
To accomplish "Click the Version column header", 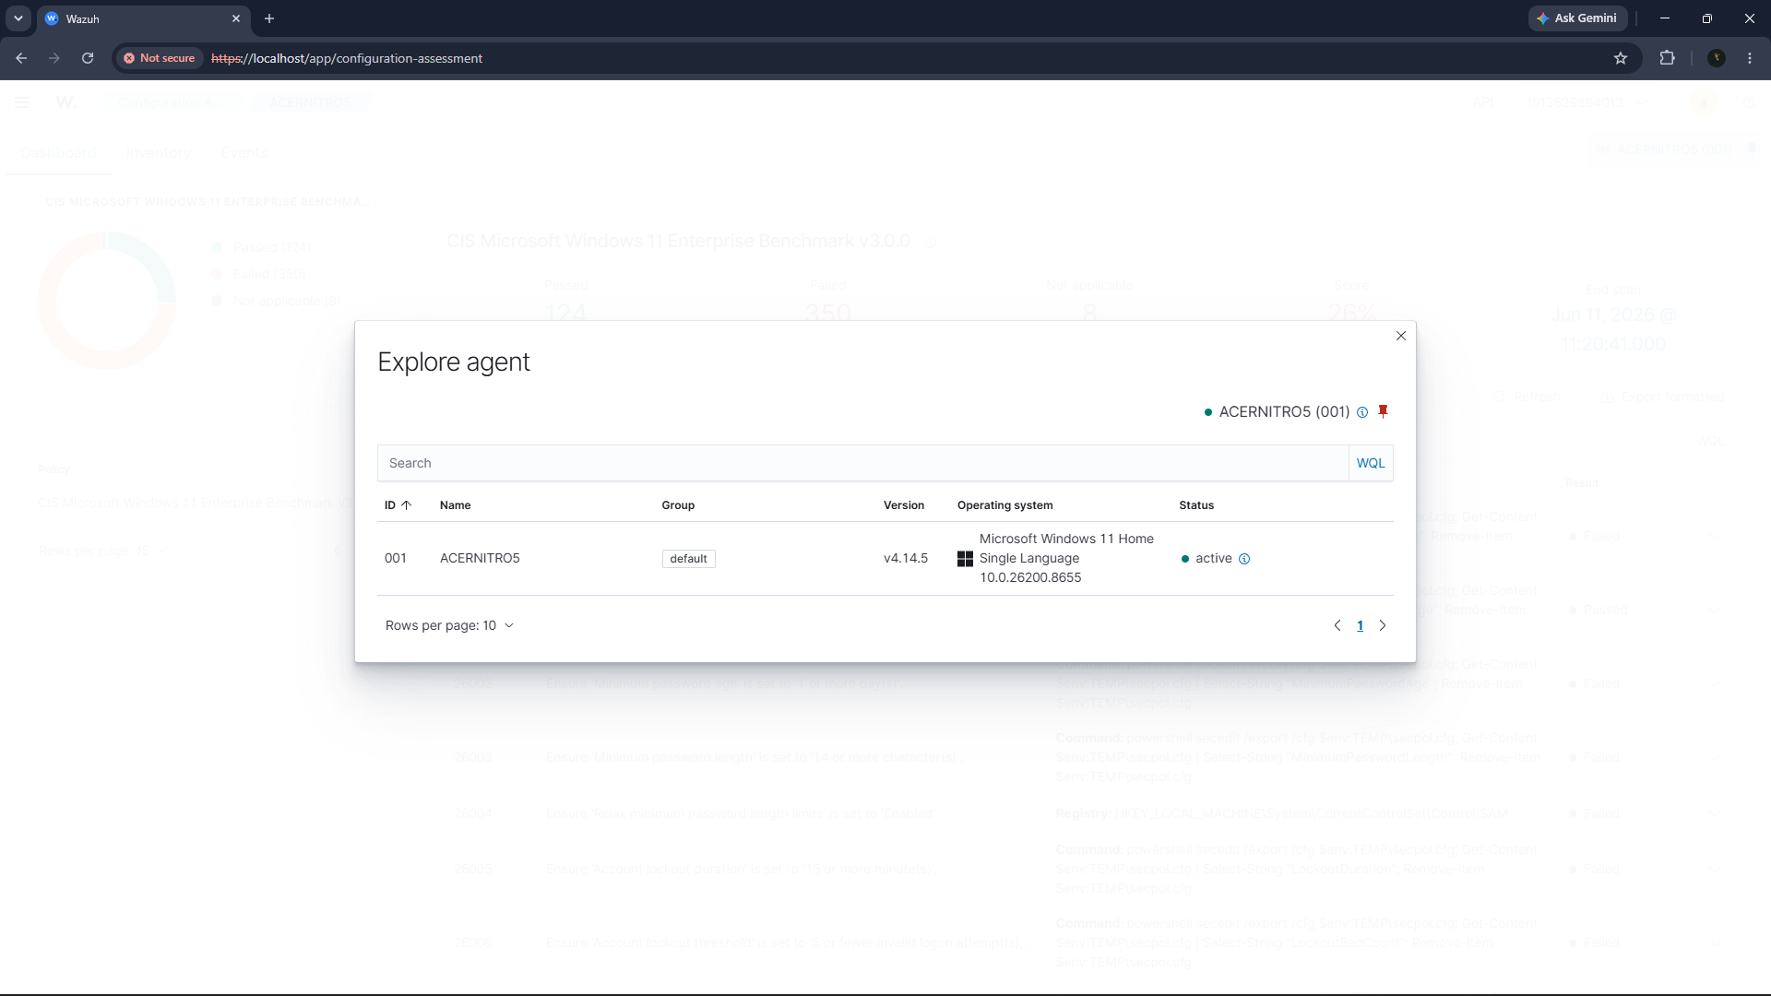I will 904,505.
